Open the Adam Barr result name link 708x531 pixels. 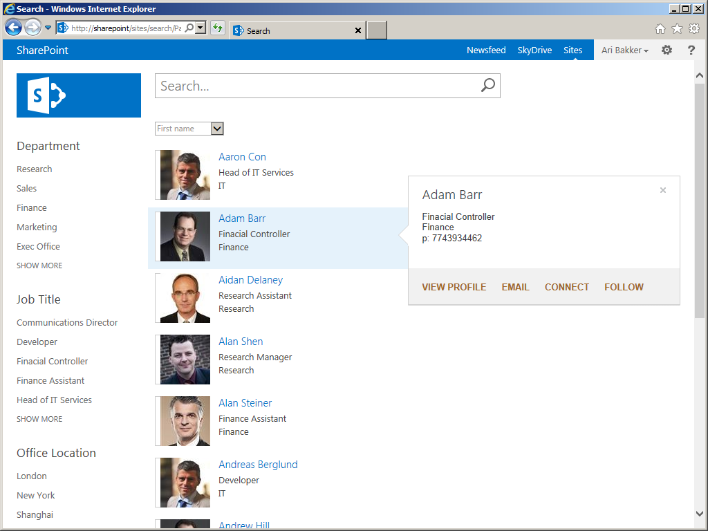pyautogui.click(x=242, y=218)
